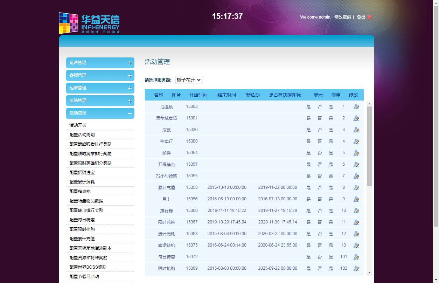Open 配置累计消耗 in sidebar
The height and width of the screenshot is (283, 439).
point(82,182)
